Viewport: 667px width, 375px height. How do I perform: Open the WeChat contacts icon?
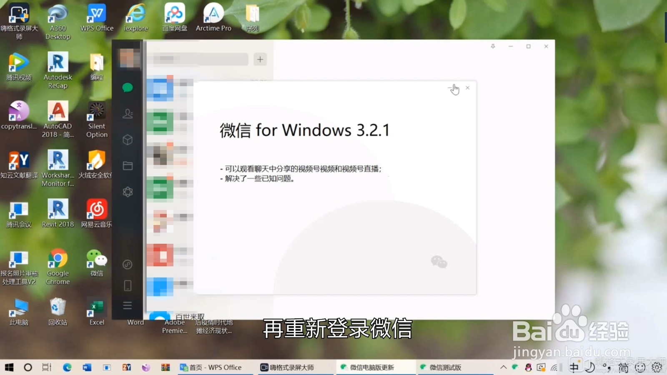tap(128, 113)
